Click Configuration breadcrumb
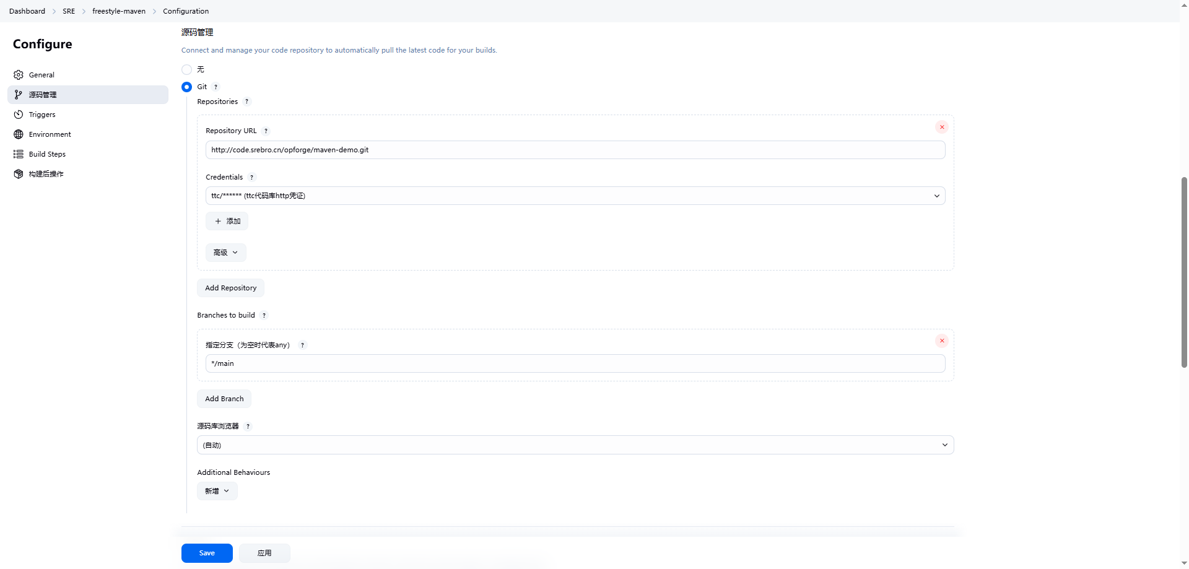 point(186,11)
